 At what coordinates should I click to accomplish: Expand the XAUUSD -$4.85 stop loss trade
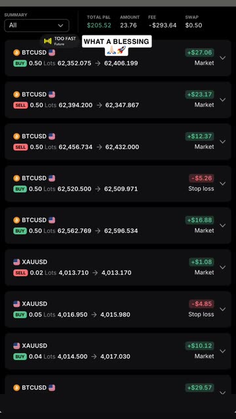222,309
